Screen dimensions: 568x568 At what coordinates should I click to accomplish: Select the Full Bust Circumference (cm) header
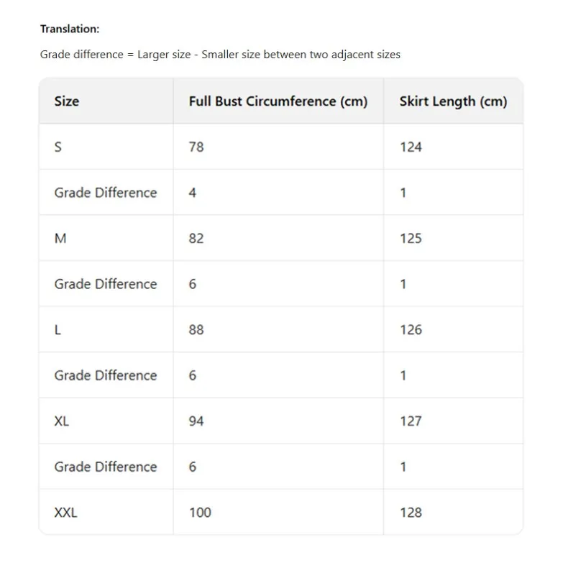pos(278,101)
